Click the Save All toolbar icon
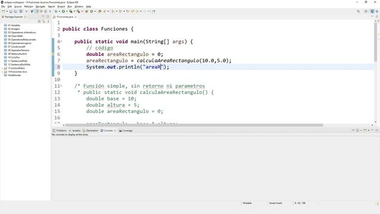Screen dimensions: 380x214 [15, 11]
